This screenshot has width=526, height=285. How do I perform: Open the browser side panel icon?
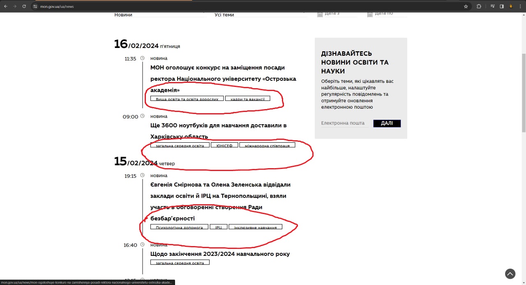click(x=502, y=7)
